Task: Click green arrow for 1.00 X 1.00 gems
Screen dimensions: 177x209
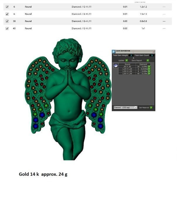Action: (x=149, y=74)
